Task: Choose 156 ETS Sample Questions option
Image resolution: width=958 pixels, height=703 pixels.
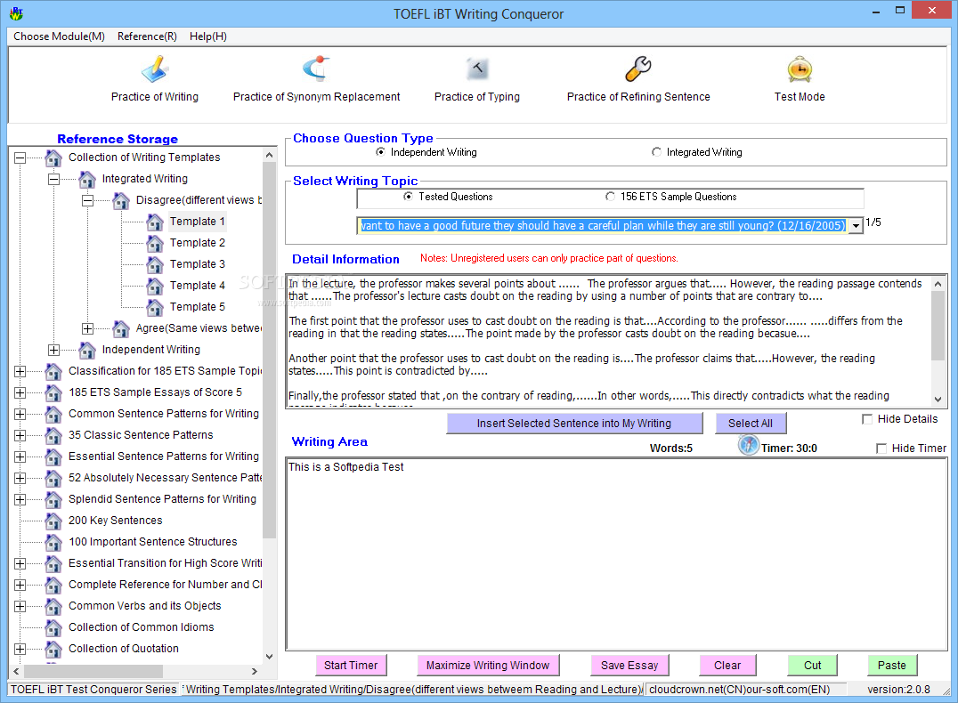Action: (610, 197)
